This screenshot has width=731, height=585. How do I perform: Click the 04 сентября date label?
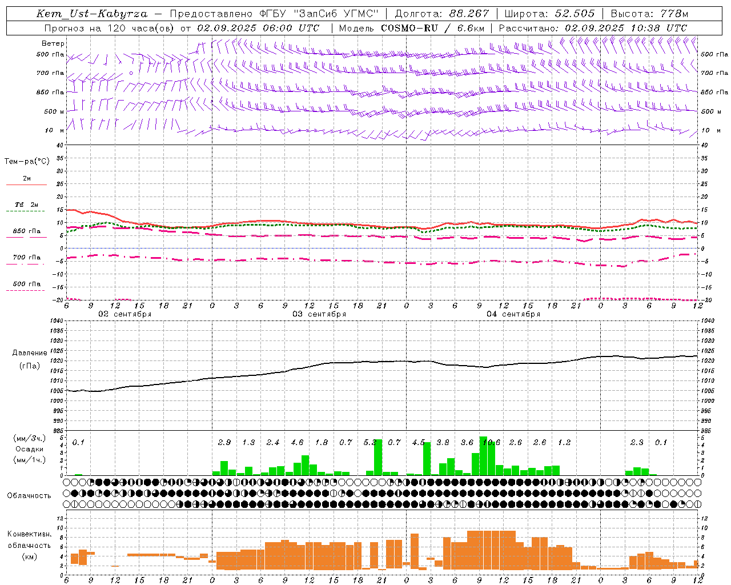coord(513,314)
